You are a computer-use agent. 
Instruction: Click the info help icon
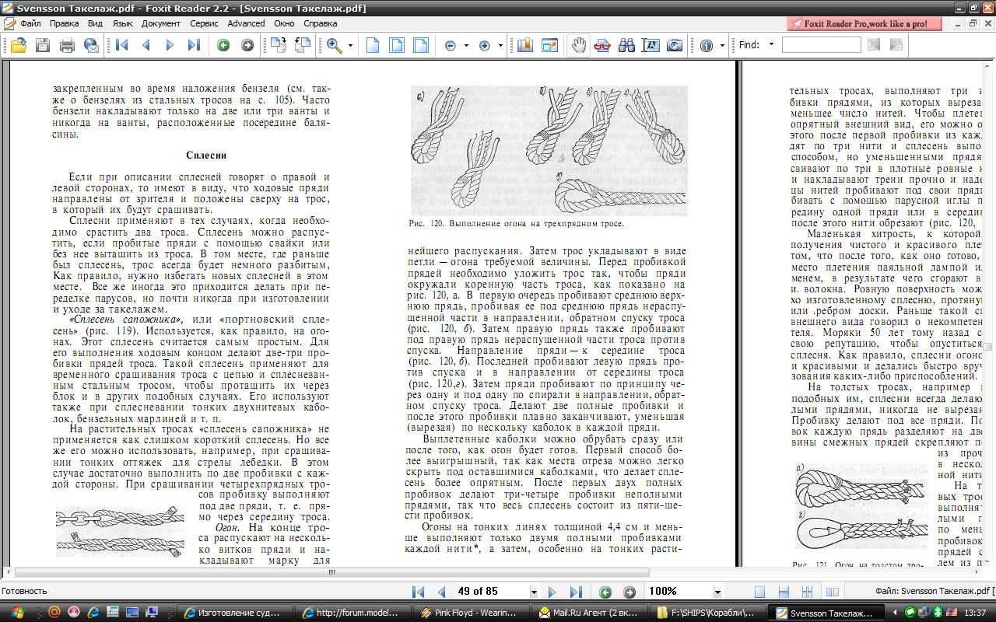click(707, 46)
